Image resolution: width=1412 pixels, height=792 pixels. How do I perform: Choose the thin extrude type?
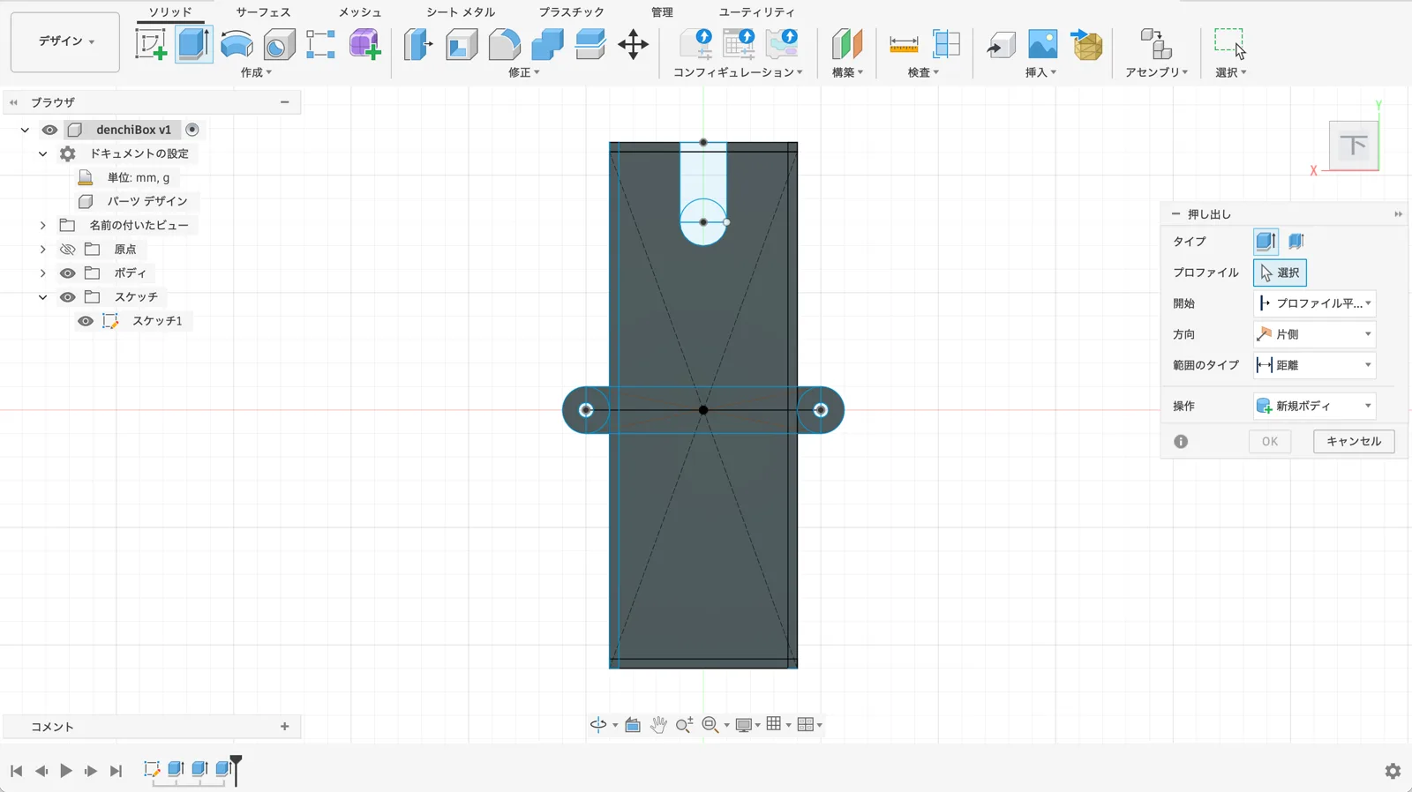pos(1296,242)
